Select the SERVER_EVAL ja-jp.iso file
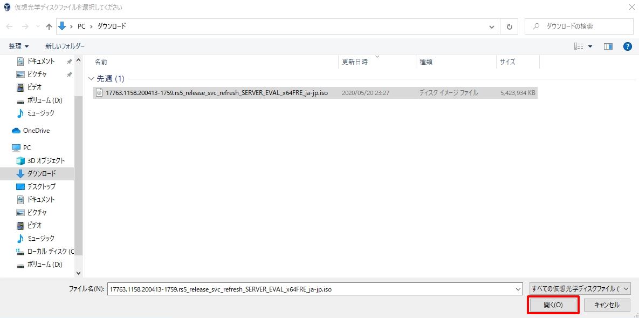The height and width of the screenshot is (318, 639). [314, 93]
